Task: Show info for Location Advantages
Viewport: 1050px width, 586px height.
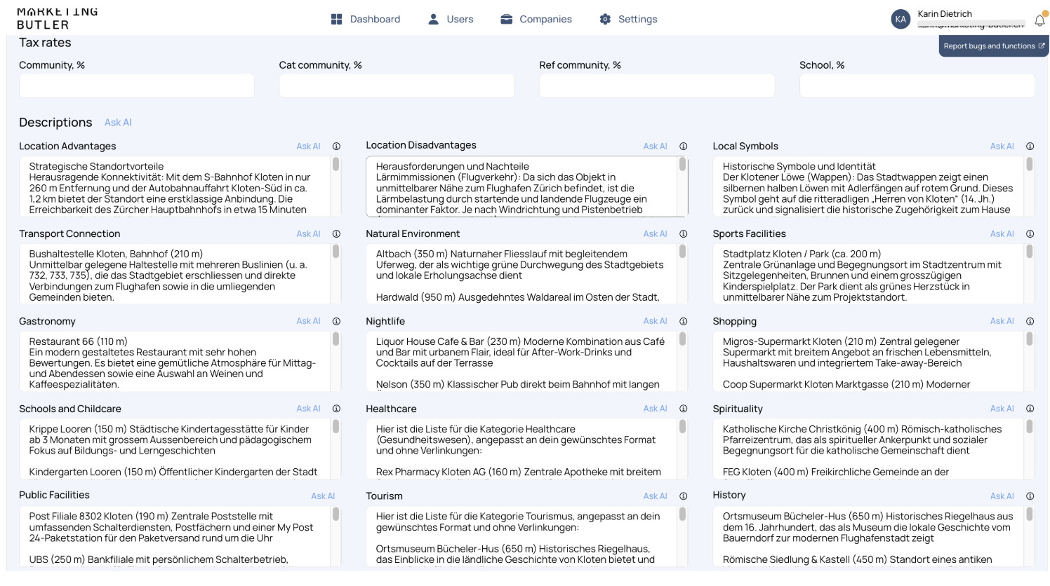Action: 336,146
